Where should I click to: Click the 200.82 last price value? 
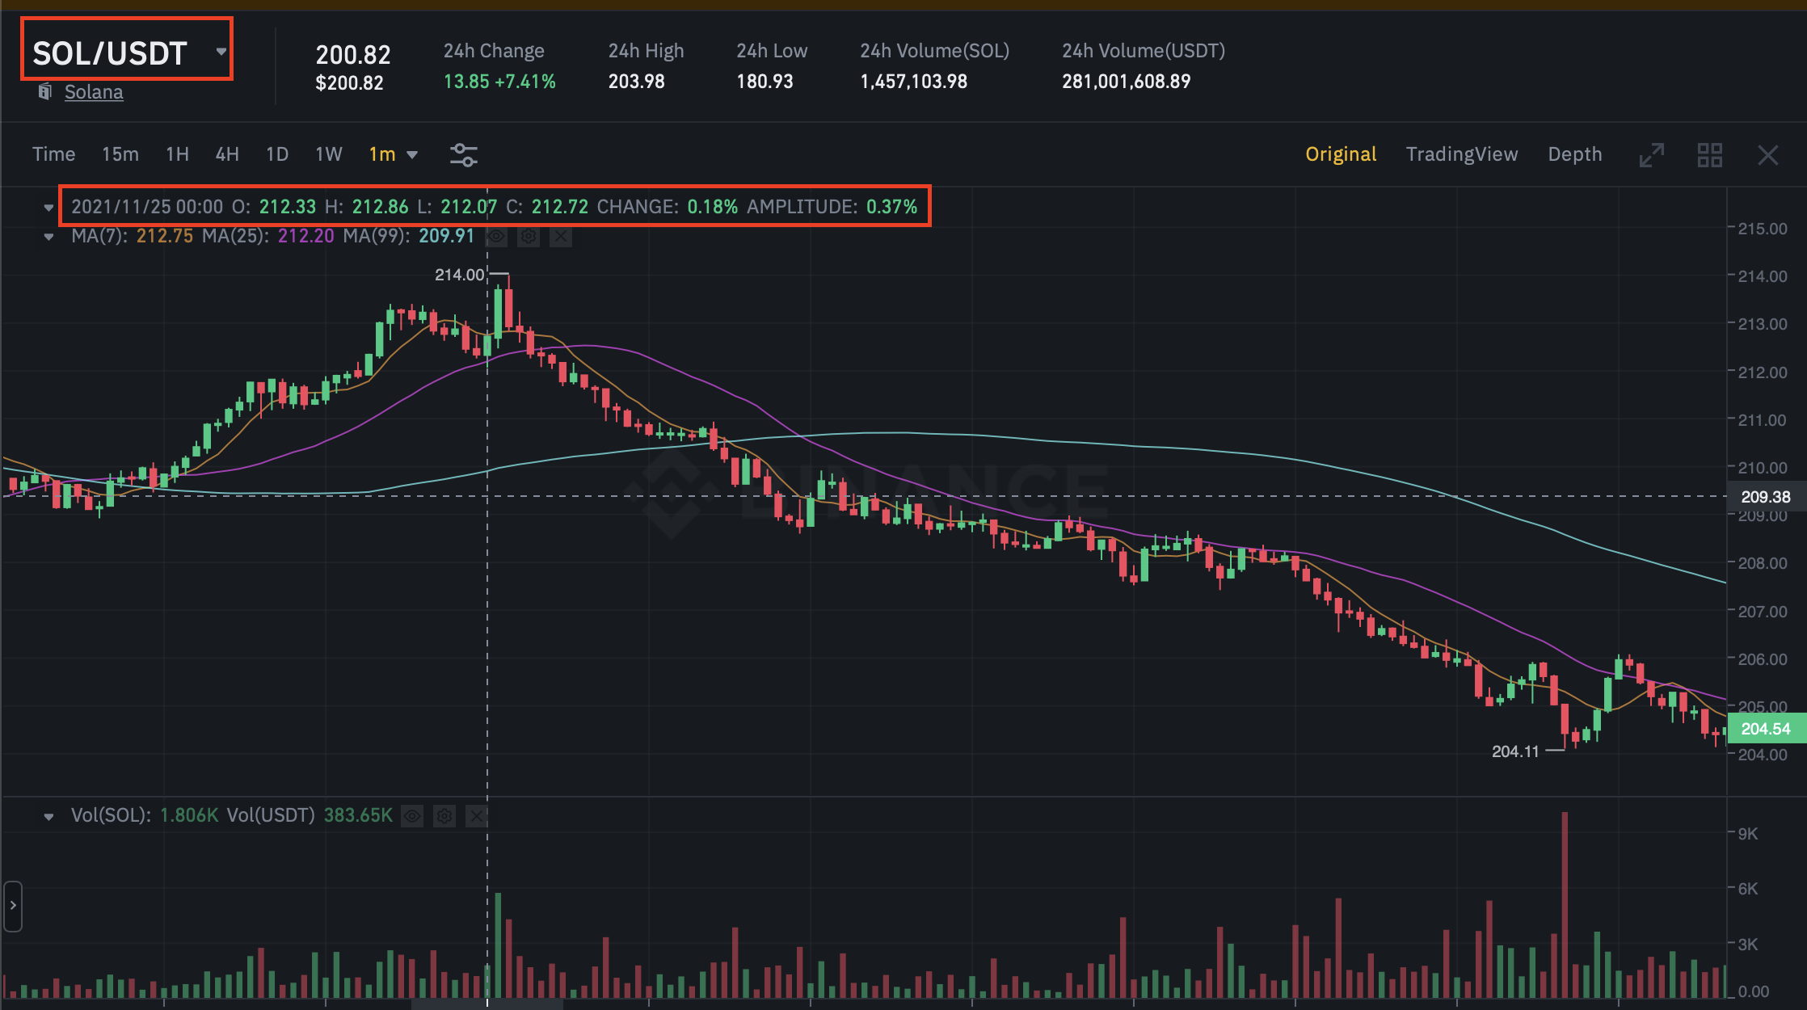coord(353,54)
